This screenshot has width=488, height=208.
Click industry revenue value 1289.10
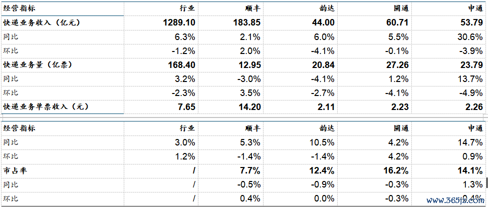pyautogui.click(x=179, y=23)
